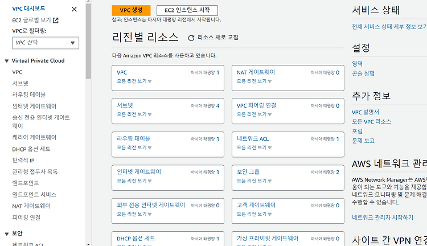The width and height of the screenshot is (427, 246).
Task: Click the sidebar vertical scrollbar thumb
Action: (88, 42)
